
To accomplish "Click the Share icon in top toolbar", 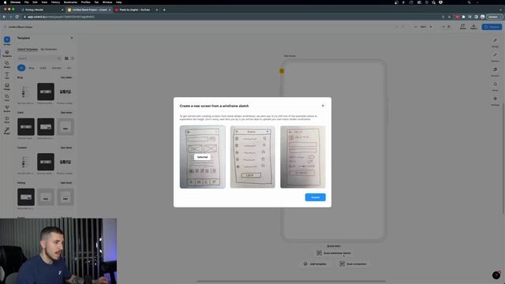I will (x=463, y=26).
